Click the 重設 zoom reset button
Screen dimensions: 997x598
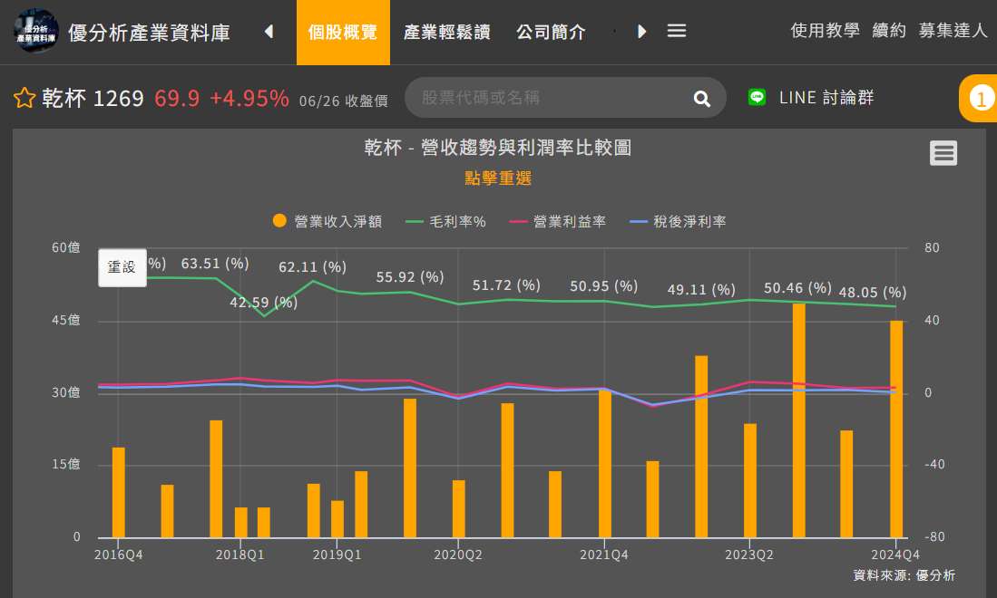pos(122,267)
